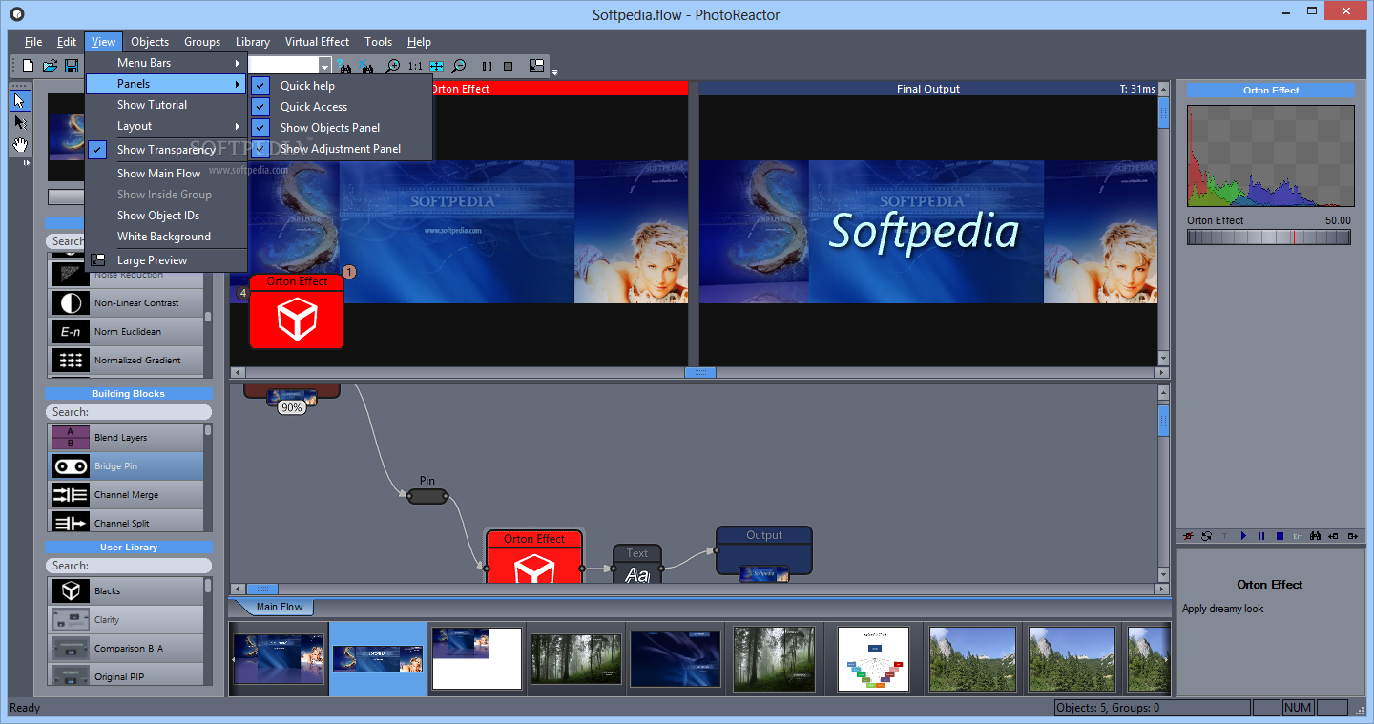The width and height of the screenshot is (1374, 724).
Task: Set the preview zoom to 1:1
Action: click(415, 66)
